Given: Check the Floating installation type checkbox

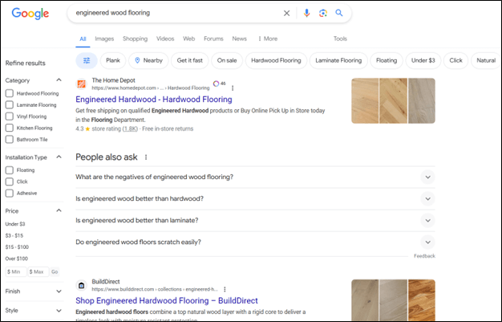Looking at the screenshot, I should point(10,170).
